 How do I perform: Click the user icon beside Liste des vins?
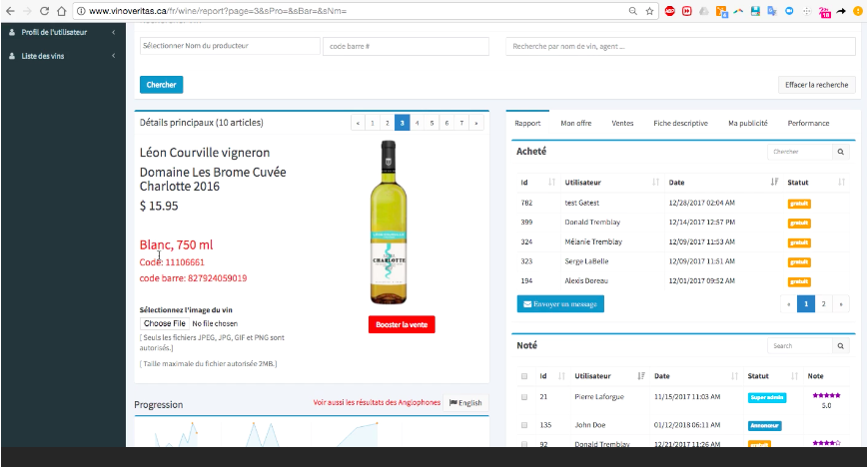12,56
